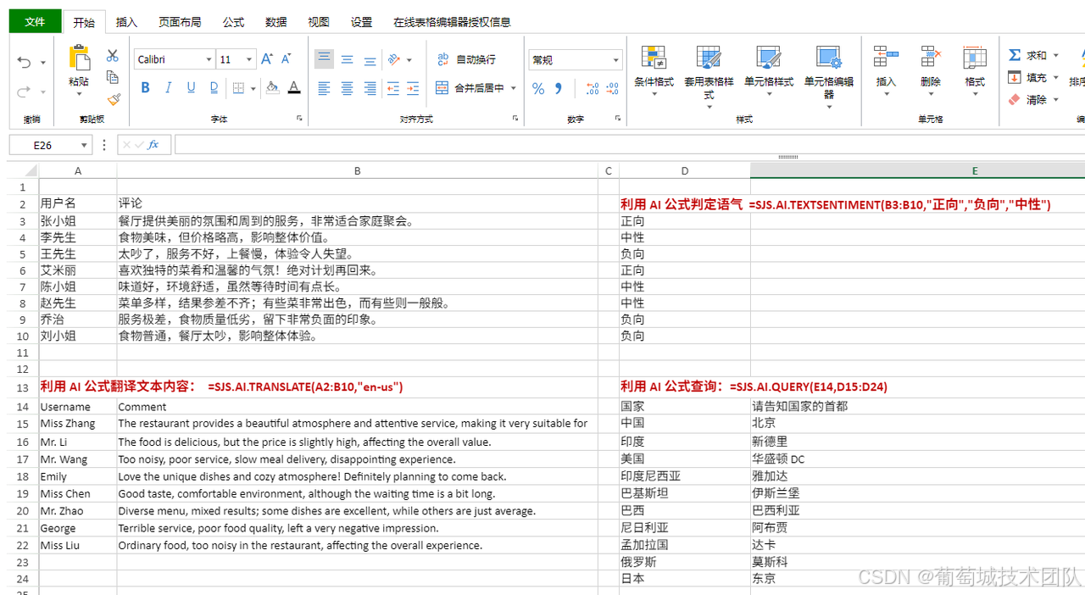Click the font color A swatch
Image resolution: width=1085 pixels, height=595 pixels.
tap(294, 87)
